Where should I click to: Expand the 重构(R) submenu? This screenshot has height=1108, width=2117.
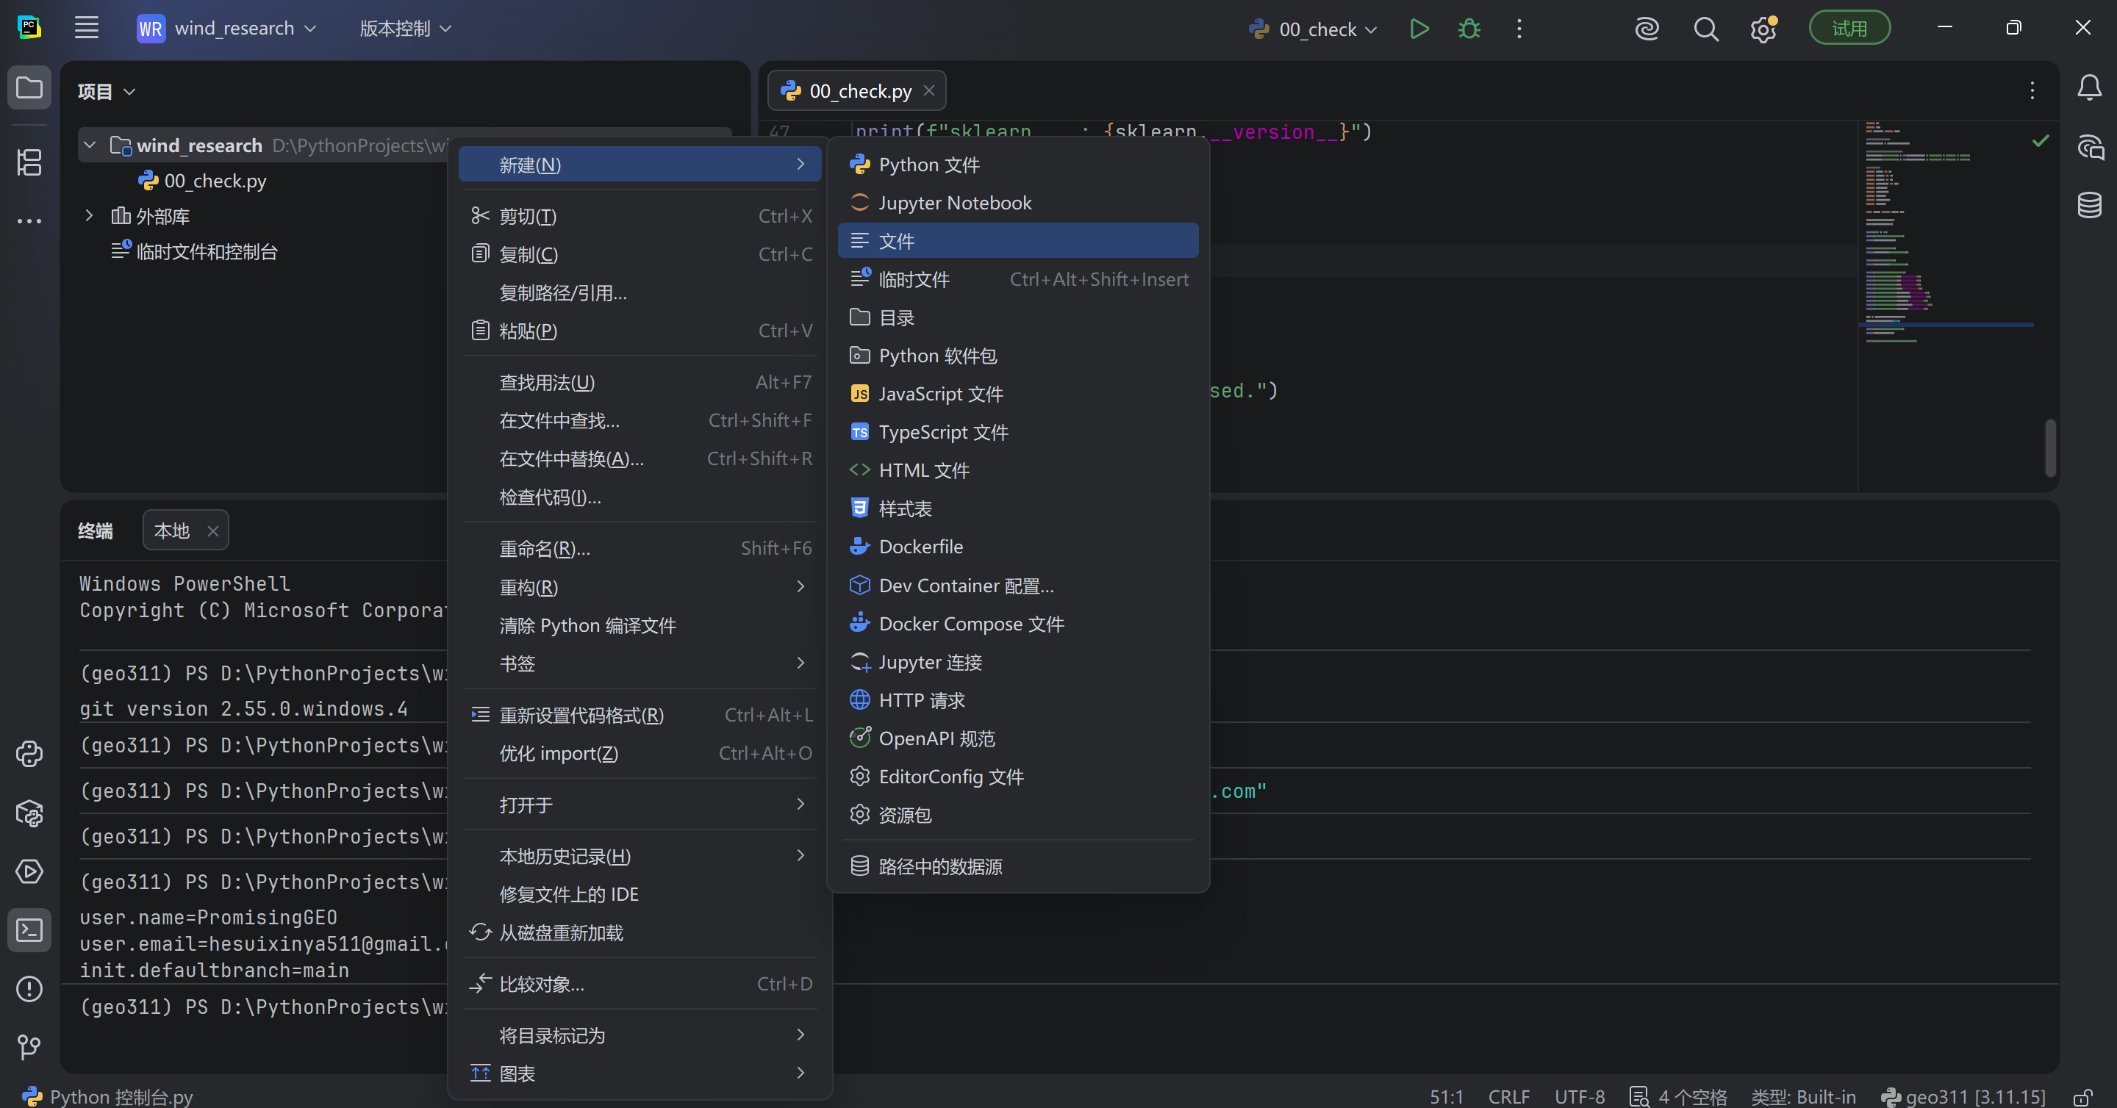click(641, 586)
